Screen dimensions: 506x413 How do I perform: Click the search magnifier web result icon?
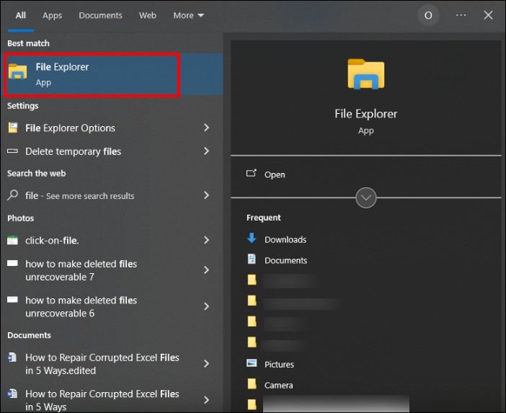tap(12, 195)
